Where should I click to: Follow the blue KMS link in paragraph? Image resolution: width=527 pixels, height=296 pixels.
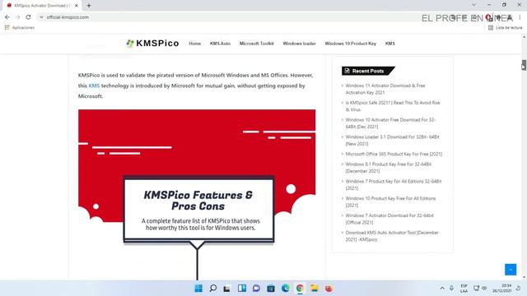pos(94,86)
